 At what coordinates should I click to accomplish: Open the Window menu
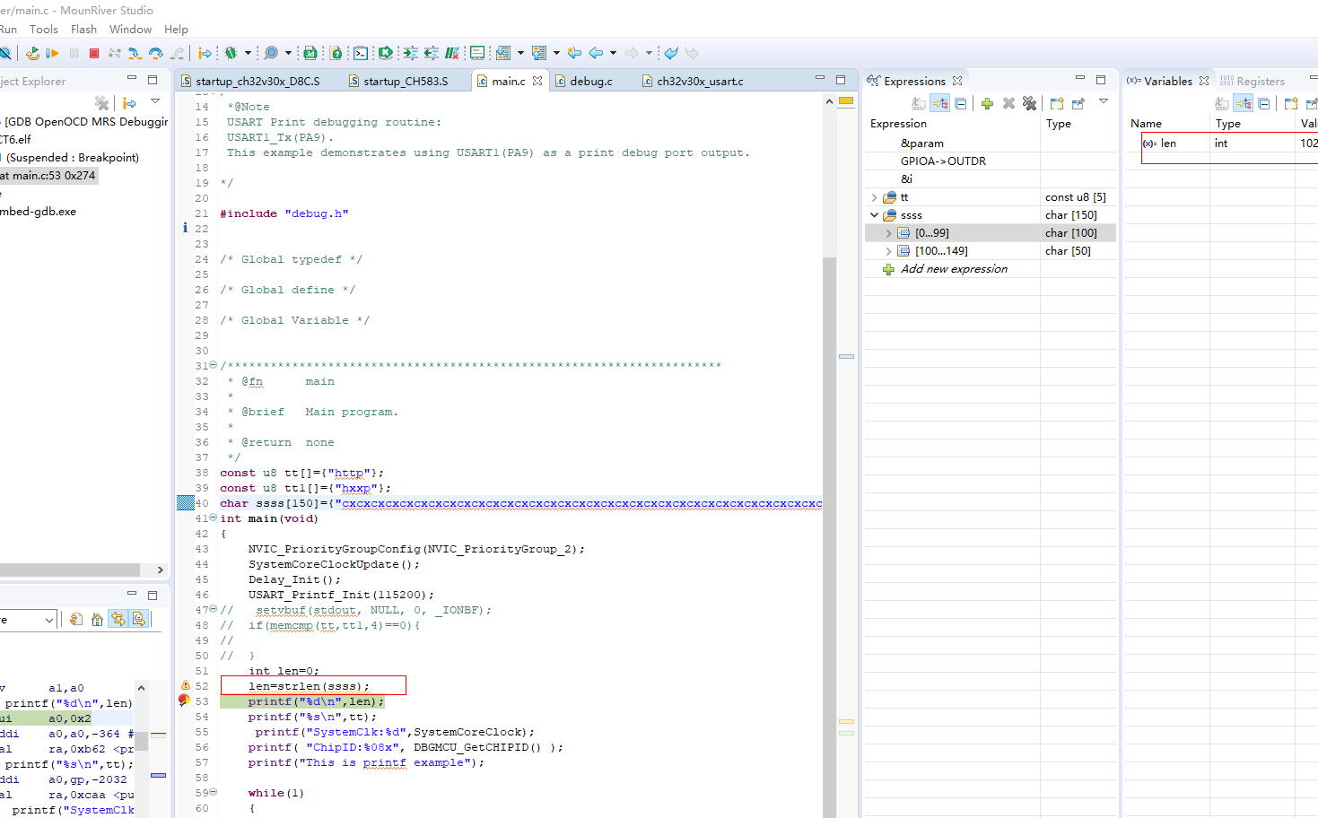point(130,30)
